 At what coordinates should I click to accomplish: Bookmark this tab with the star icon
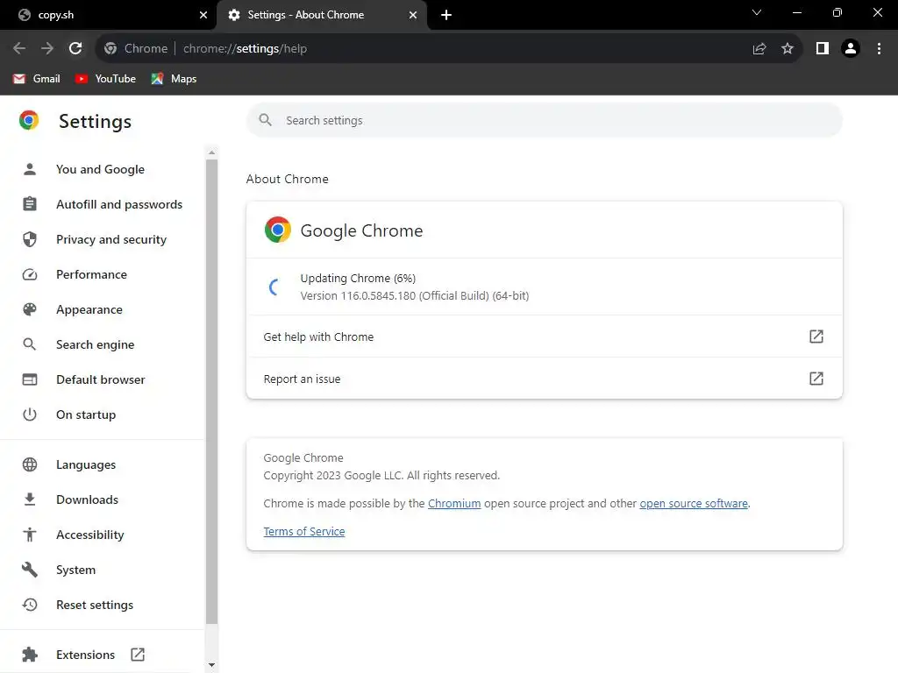point(788,49)
